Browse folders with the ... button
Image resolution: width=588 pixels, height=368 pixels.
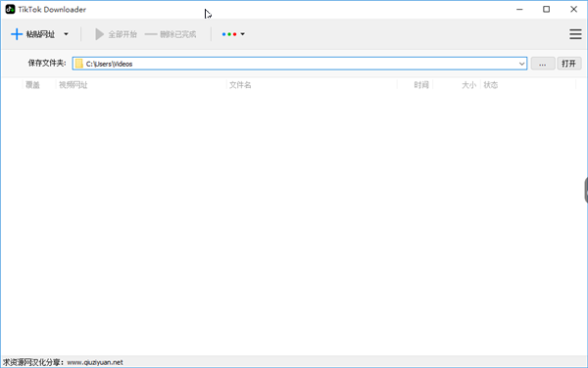[x=543, y=64]
